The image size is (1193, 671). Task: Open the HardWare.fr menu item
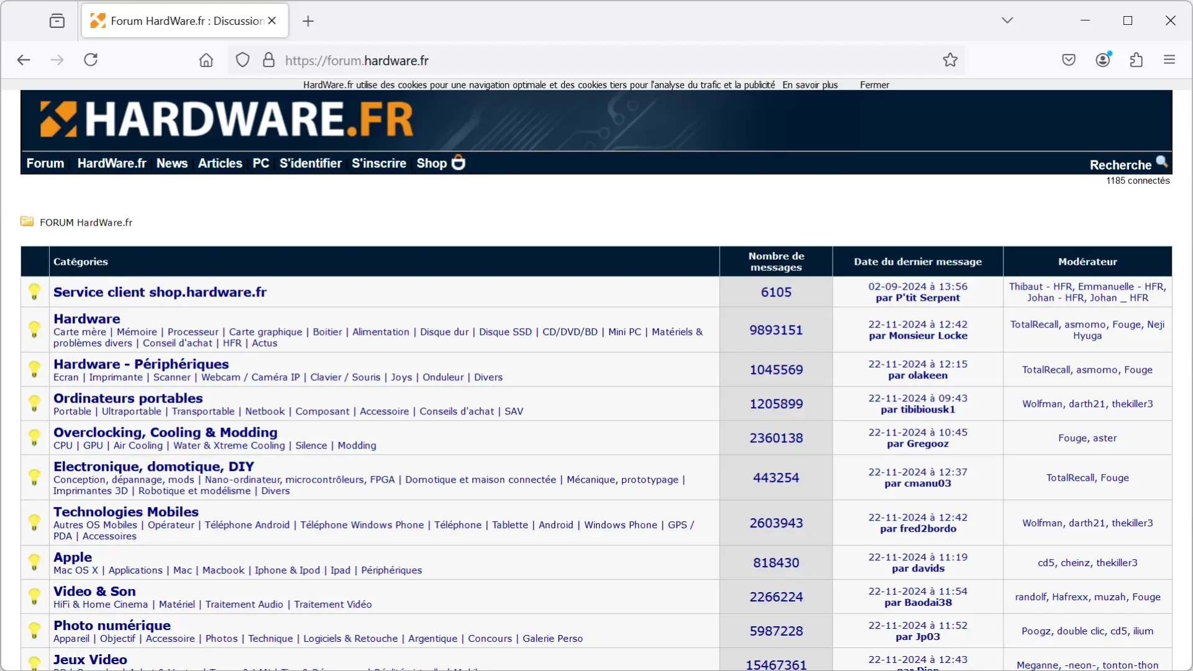click(112, 163)
